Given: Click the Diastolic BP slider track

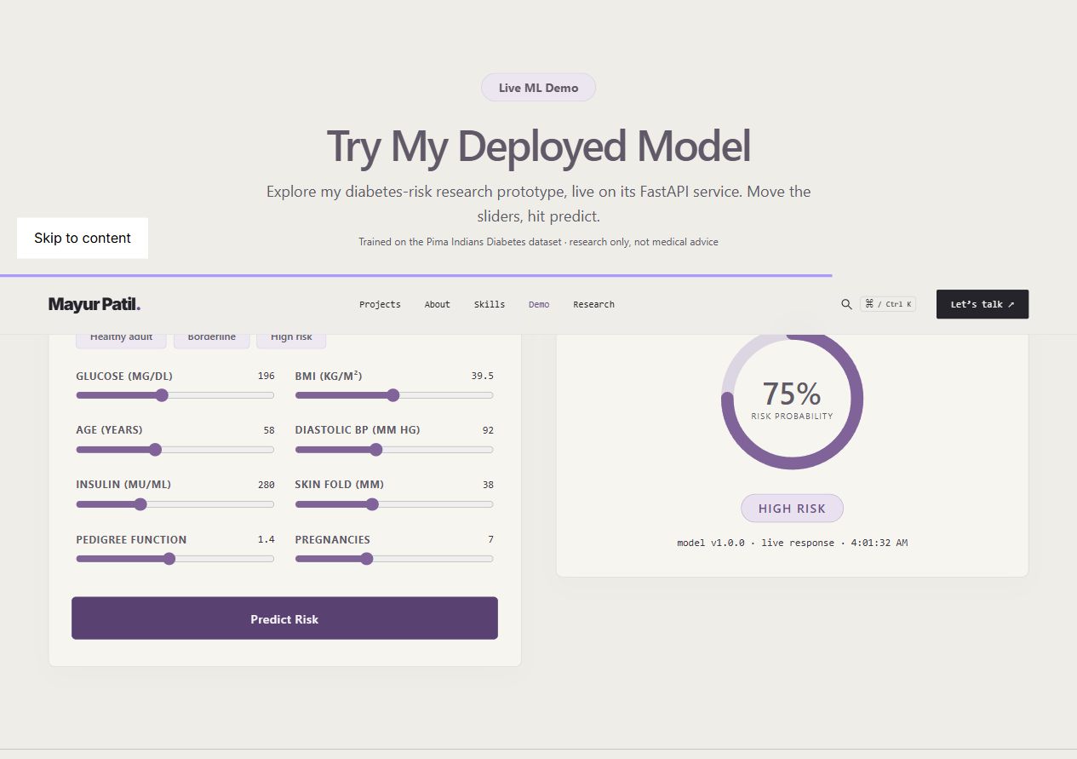Looking at the screenshot, I should pos(394,450).
